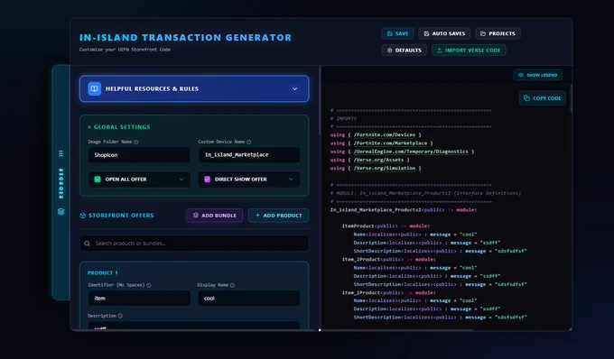Image resolution: width=614 pixels, height=359 pixels.
Task: Click the /Fortnite.com/Marketplace import path
Action: click(x=390, y=143)
